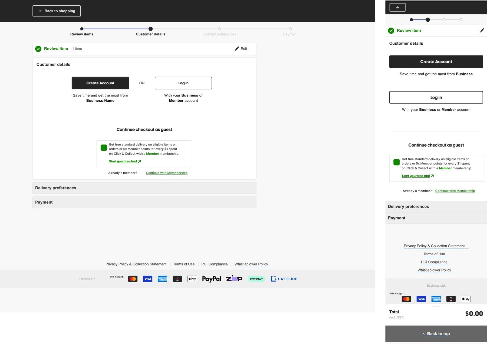Click the back arrow button in mobile header

coord(397,8)
